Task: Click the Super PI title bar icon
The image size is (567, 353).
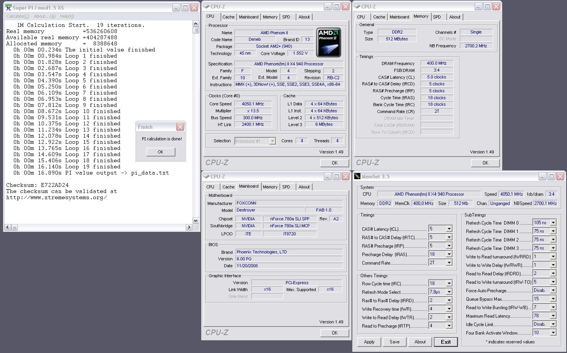Action: click(x=8, y=7)
